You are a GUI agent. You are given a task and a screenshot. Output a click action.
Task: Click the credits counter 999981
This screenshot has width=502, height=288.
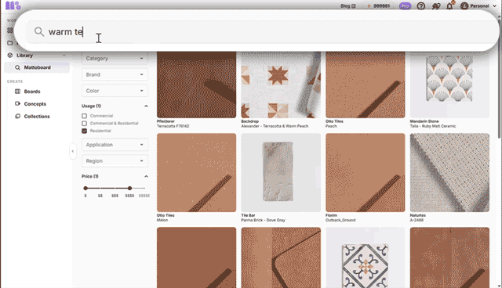tap(378, 5)
